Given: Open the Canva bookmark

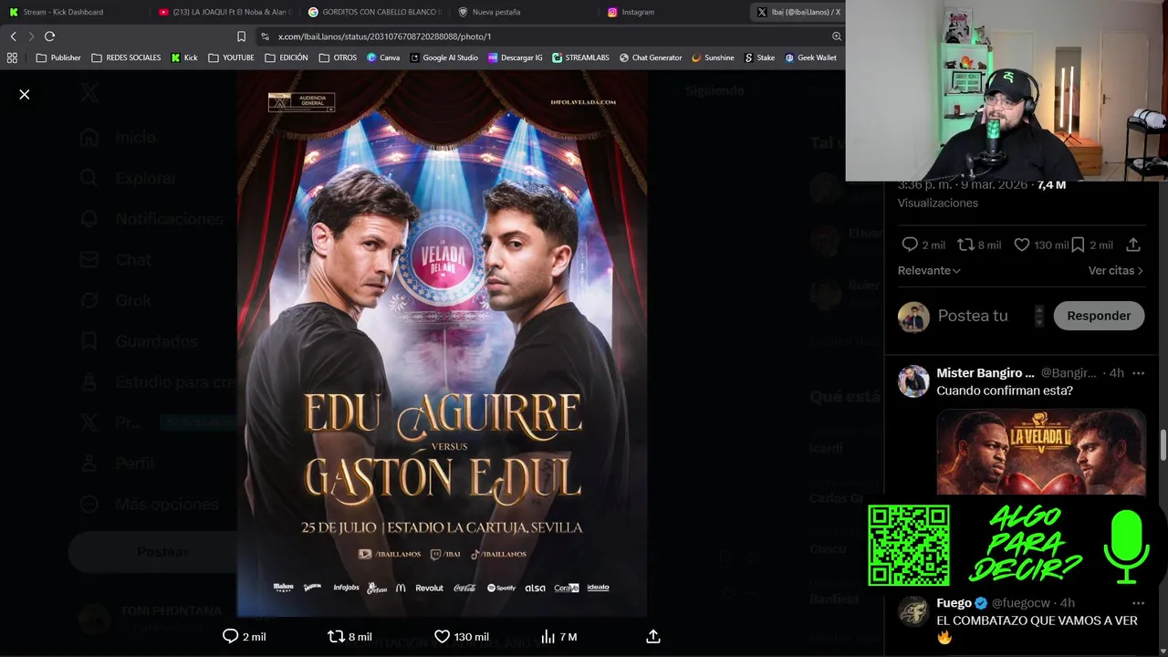Looking at the screenshot, I should [383, 57].
